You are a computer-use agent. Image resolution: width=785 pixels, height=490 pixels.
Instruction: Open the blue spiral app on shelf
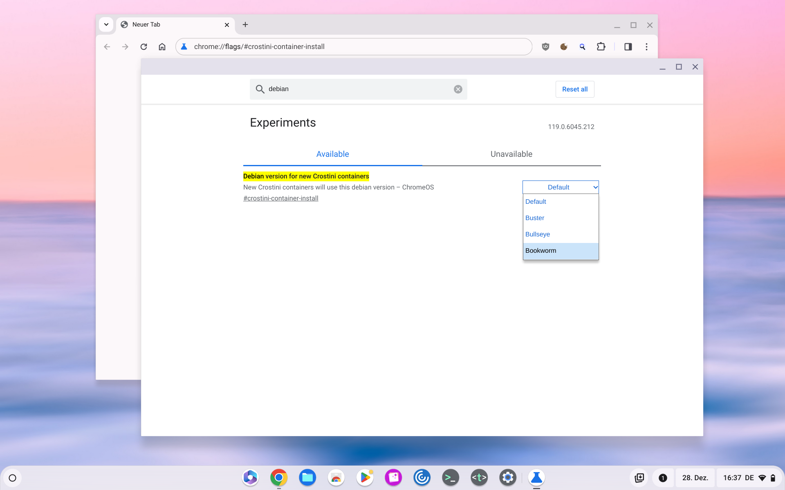[422, 477]
